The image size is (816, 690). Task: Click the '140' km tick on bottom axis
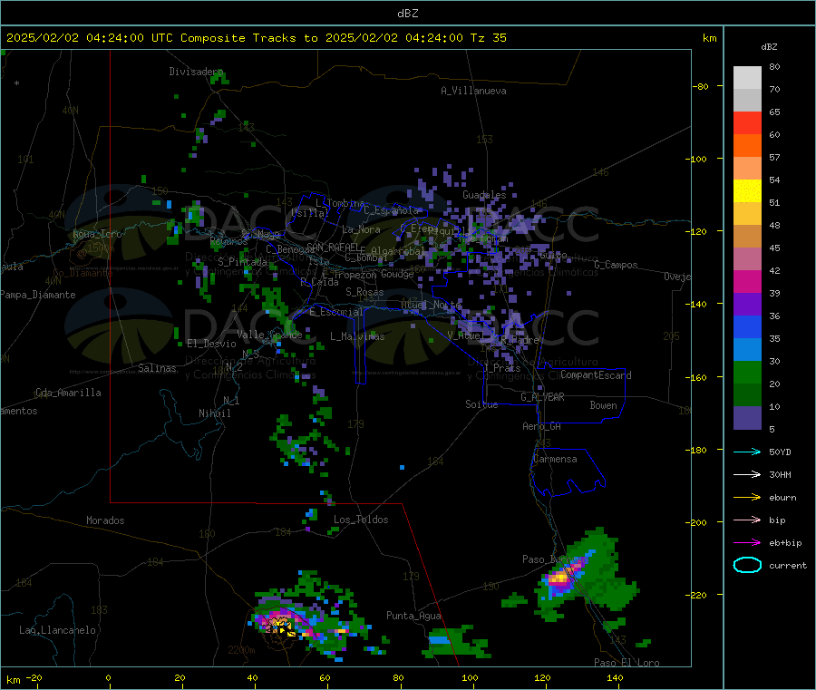point(615,677)
